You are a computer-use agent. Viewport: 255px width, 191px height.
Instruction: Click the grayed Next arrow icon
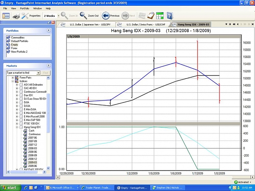(x=125, y=16)
